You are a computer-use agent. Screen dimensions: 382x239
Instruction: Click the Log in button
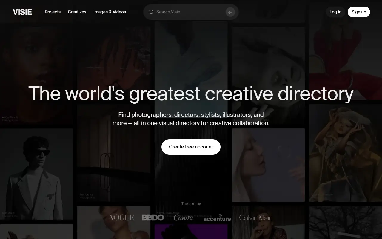coord(335,12)
